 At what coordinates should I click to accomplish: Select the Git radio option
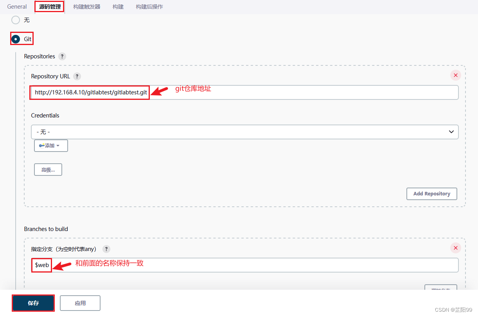pyautogui.click(x=16, y=39)
